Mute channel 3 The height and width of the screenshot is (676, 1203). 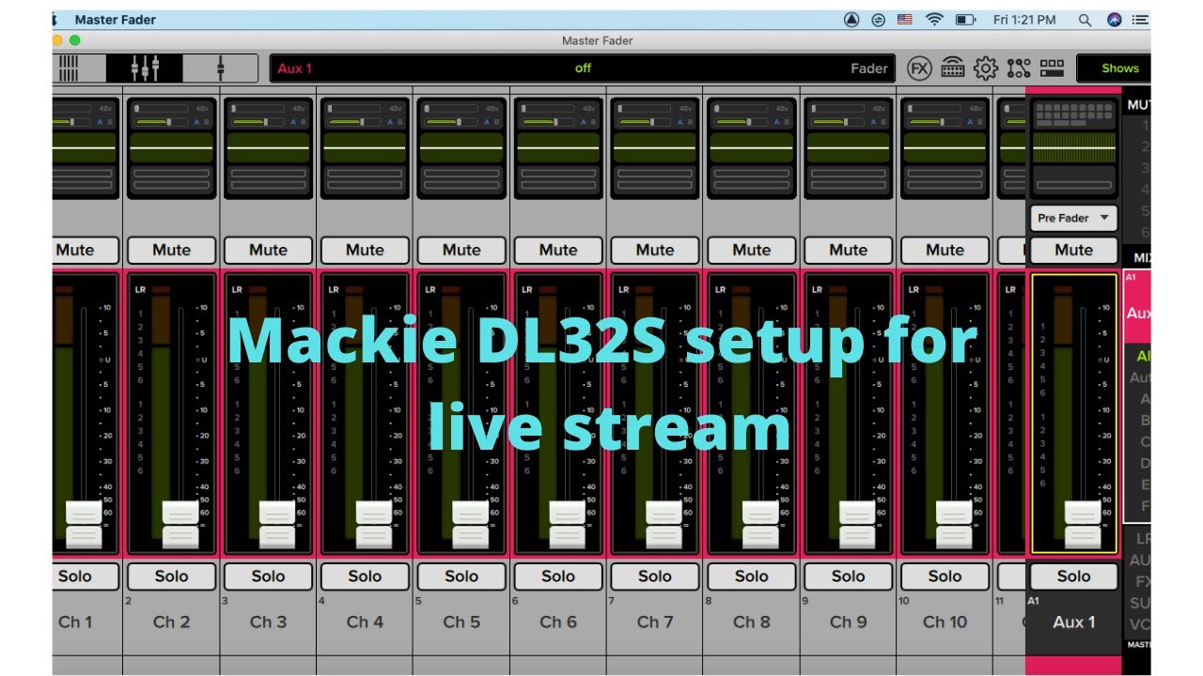(268, 250)
